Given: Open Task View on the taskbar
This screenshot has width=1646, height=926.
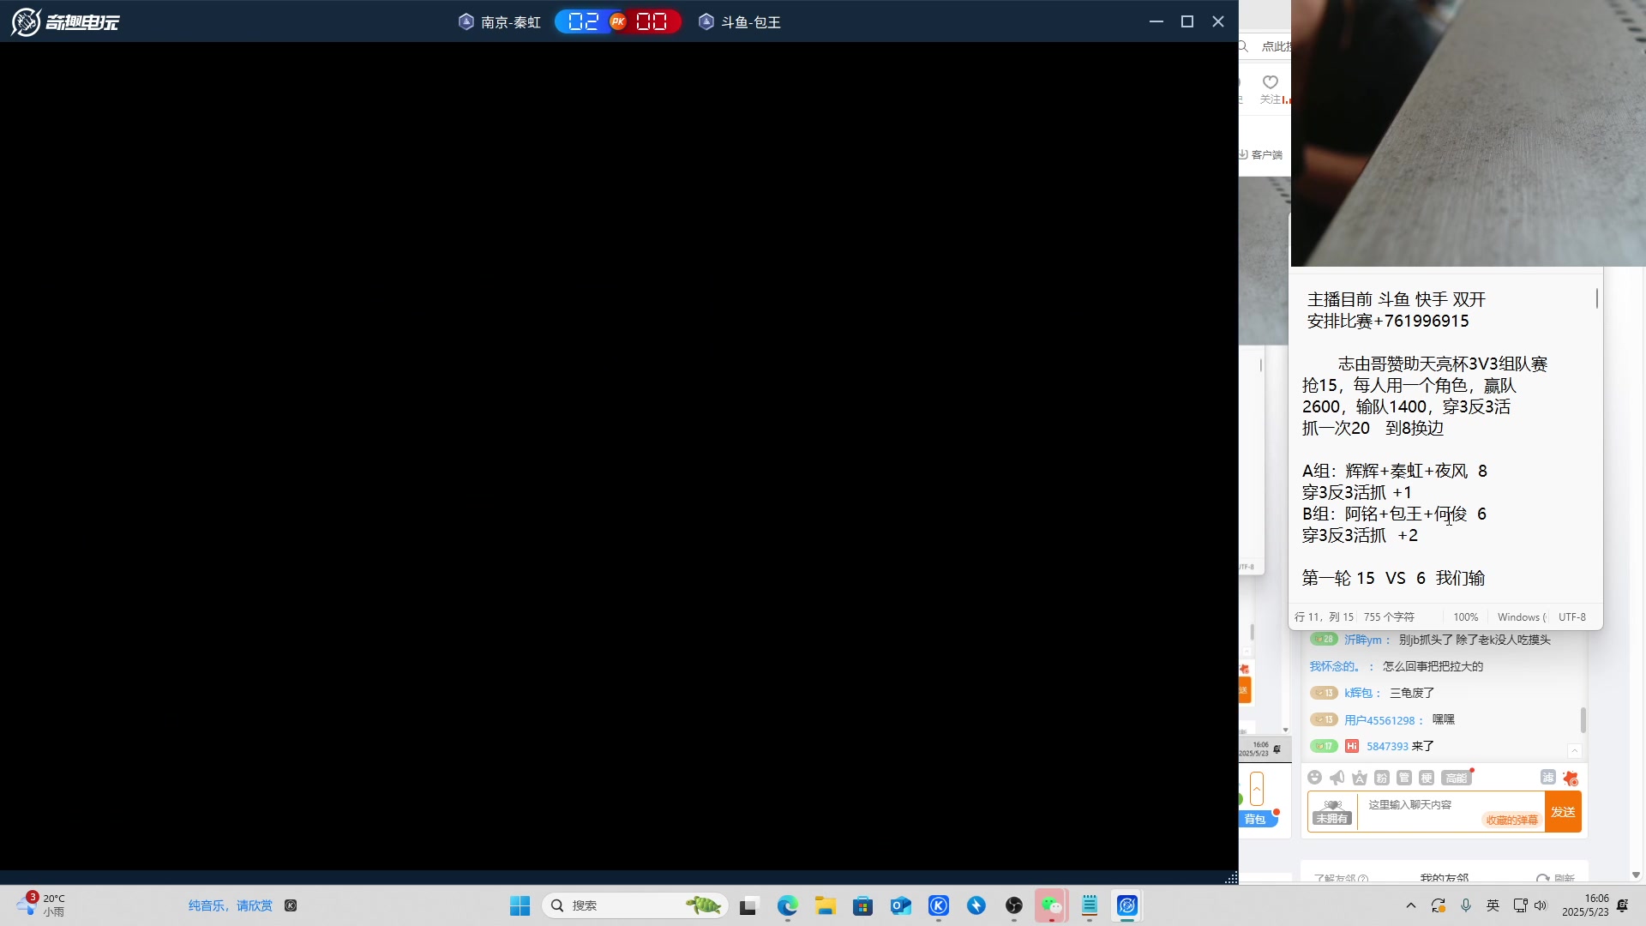Looking at the screenshot, I should tap(750, 905).
